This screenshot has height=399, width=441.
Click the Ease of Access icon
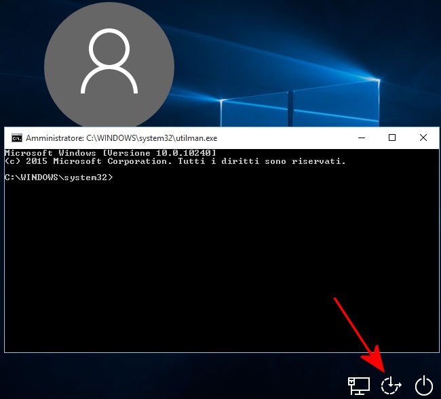tap(391, 385)
